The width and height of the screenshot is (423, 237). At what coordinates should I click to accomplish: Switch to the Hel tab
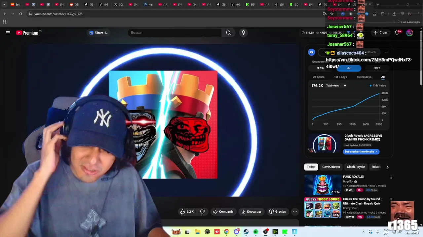click(148, 5)
